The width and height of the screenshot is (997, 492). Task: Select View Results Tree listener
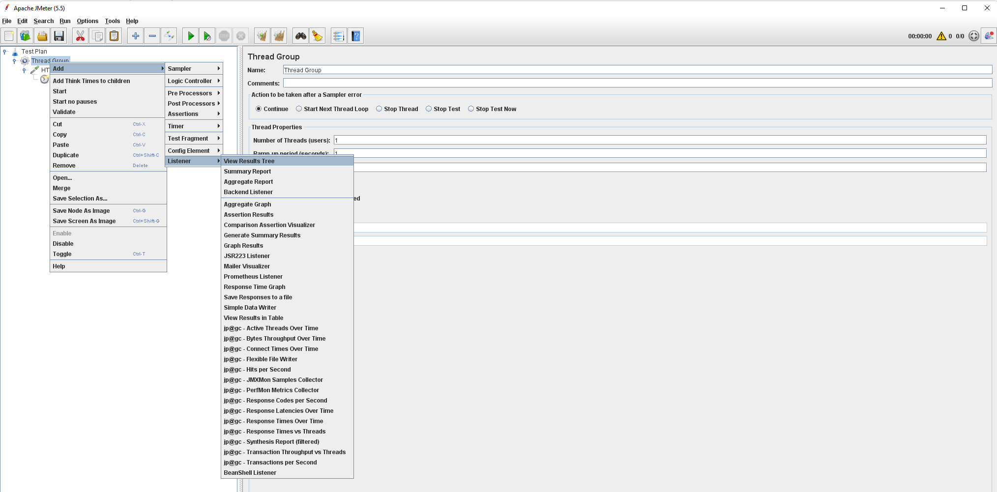coord(250,161)
